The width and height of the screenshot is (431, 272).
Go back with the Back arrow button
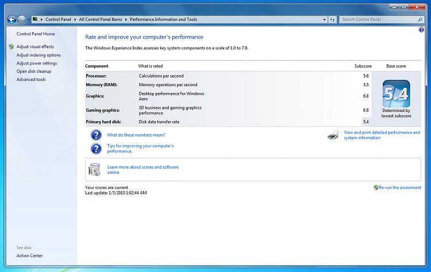tap(12, 20)
